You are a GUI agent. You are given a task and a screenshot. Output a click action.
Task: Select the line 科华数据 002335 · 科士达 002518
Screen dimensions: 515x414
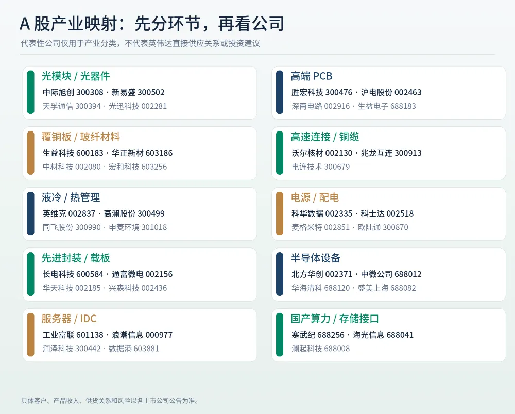point(352,214)
